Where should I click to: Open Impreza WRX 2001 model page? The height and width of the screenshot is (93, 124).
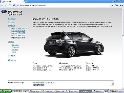click(18, 31)
